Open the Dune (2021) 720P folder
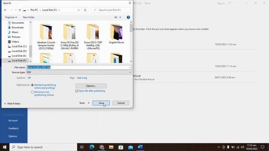The image size is (269, 151). coord(93,36)
